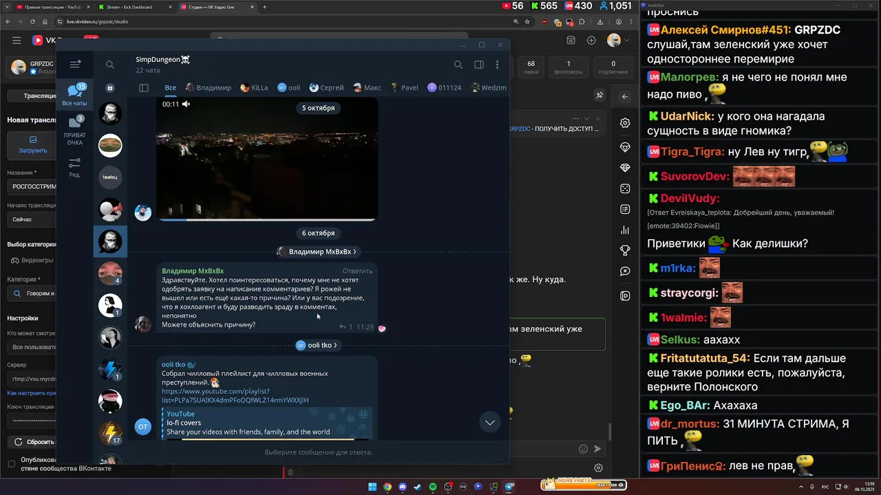Open chat with badge 17 avatar
The image size is (881, 495).
click(x=110, y=433)
